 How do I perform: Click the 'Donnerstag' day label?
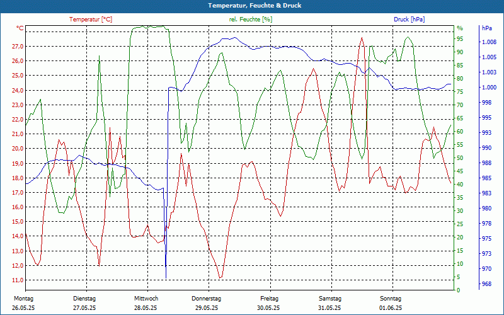coord(207,299)
